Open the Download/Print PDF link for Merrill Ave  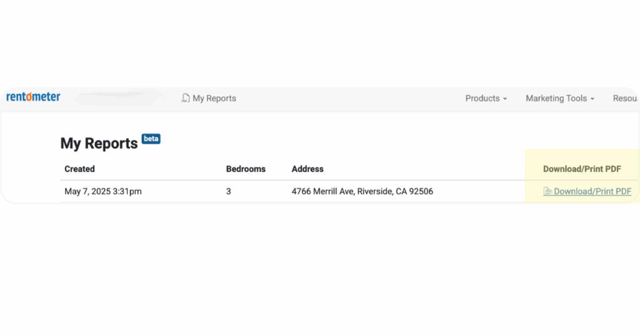point(587,191)
